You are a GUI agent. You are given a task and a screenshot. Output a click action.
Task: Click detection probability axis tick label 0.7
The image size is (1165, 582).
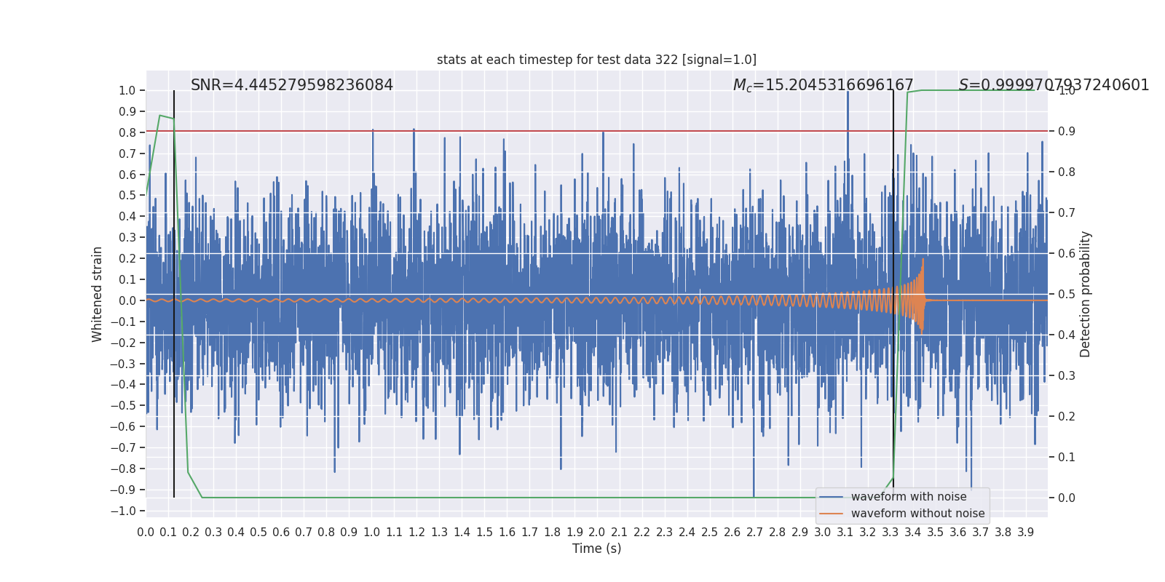tap(1067, 212)
